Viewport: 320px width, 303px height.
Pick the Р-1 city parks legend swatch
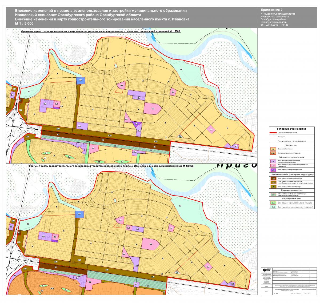[x=273, y=203]
